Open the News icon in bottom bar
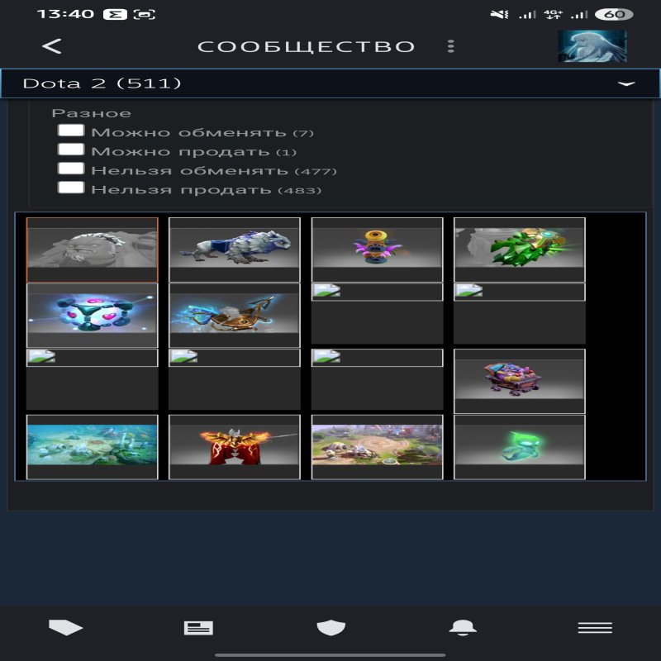 click(x=198, y=628)
